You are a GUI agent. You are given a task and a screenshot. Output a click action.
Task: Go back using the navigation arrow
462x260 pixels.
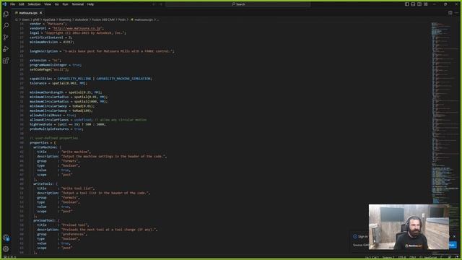pos(154,4)
